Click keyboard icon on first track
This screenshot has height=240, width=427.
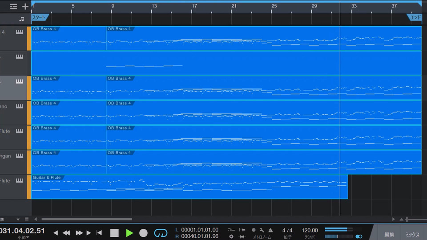click(x=19, y=32)
